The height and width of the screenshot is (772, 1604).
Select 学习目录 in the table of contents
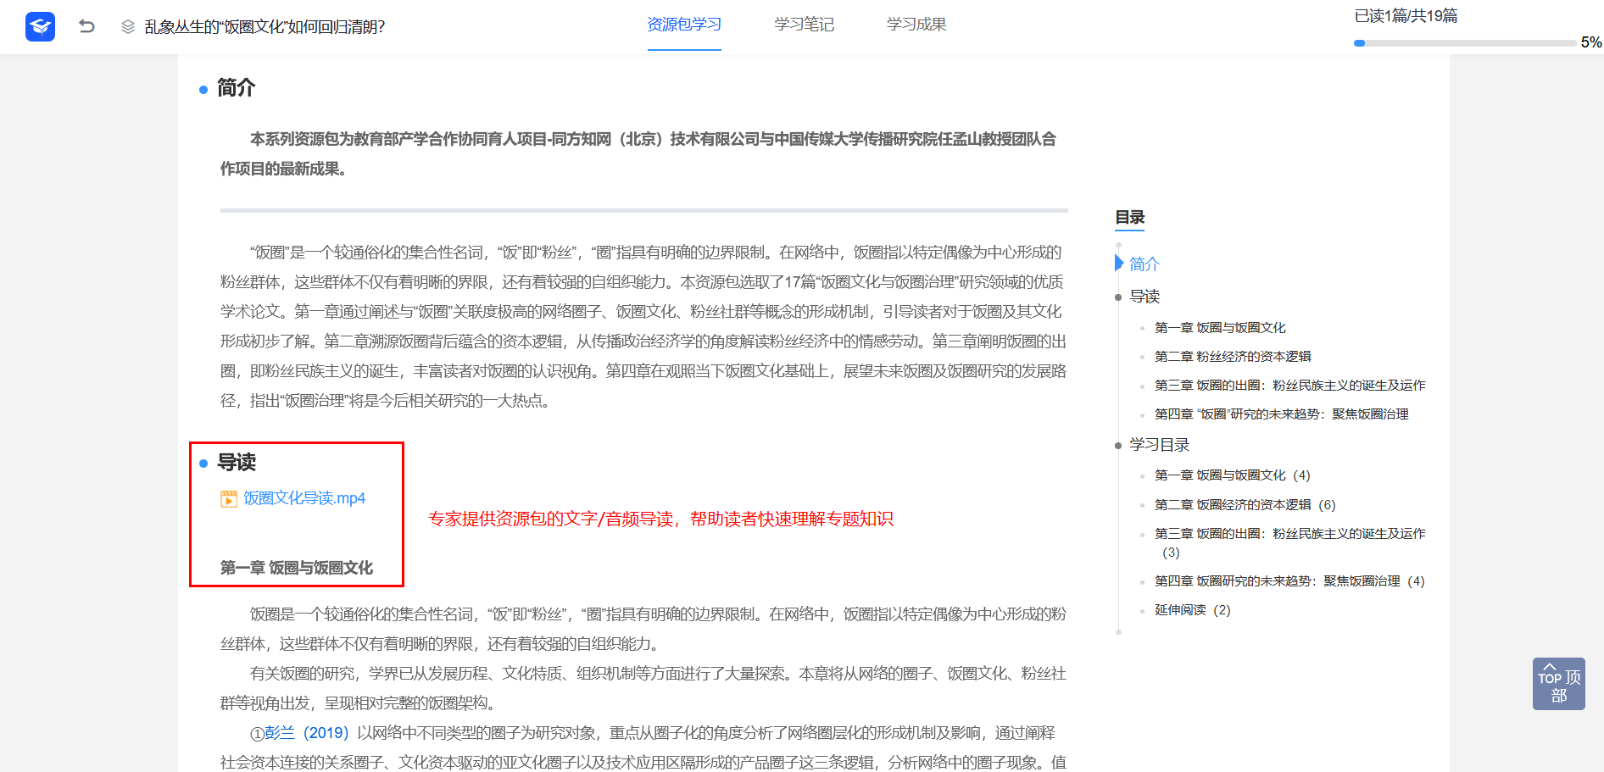[1159, 445]
